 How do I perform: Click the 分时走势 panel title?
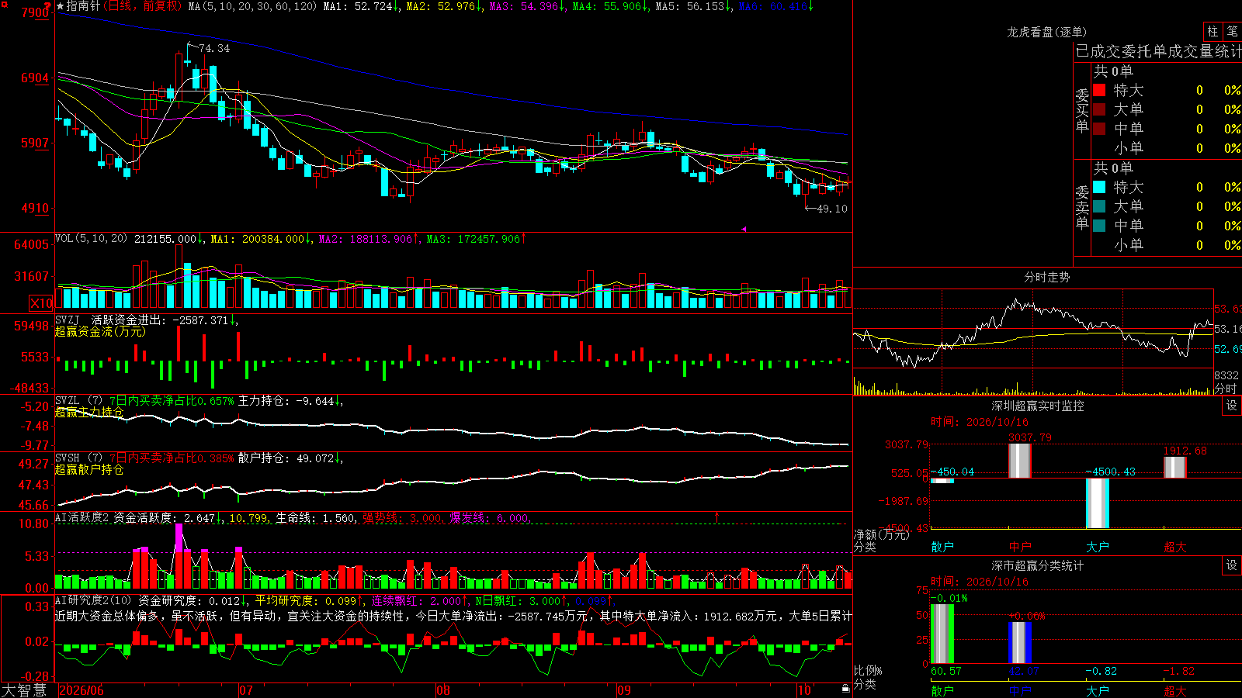[x=1046, y=277]
